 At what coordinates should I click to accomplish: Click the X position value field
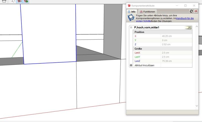pos(176,36)
